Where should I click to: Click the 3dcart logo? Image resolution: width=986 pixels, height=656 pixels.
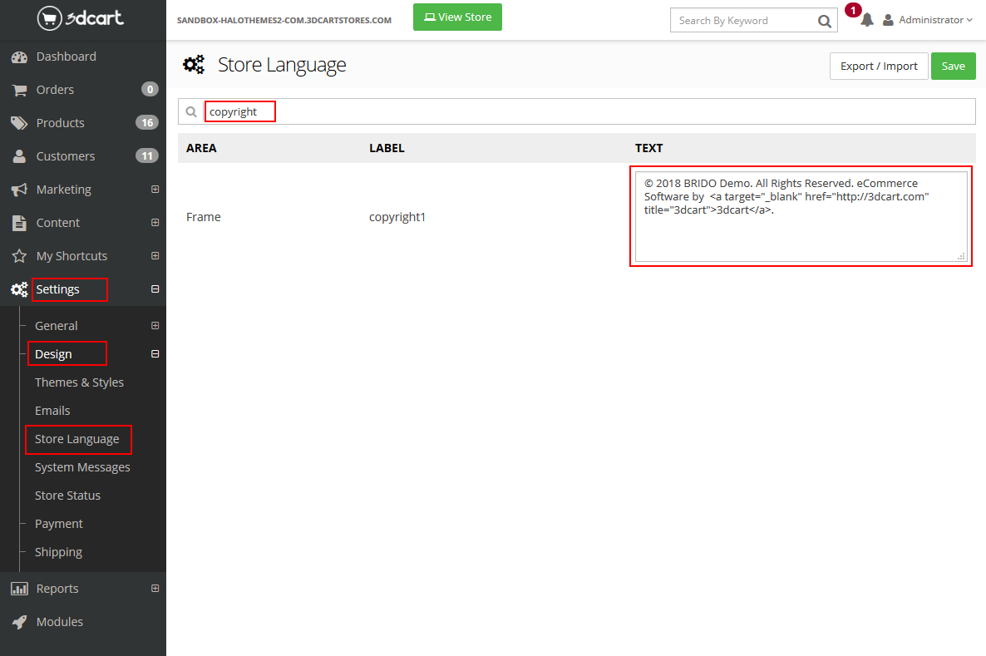[81, 17]
